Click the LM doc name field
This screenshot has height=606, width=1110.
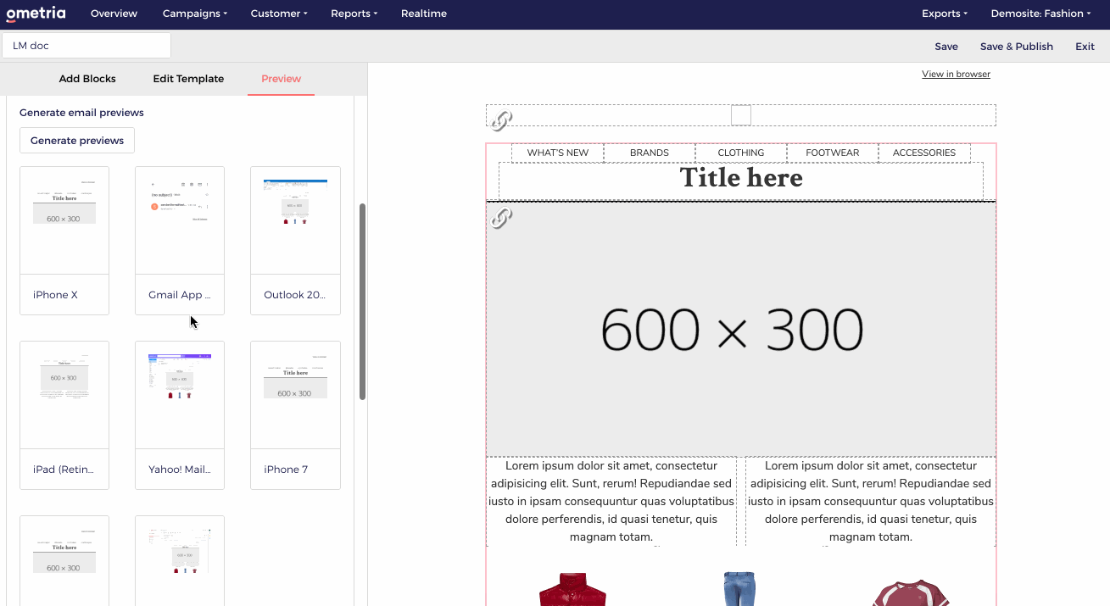click(86, 46)
